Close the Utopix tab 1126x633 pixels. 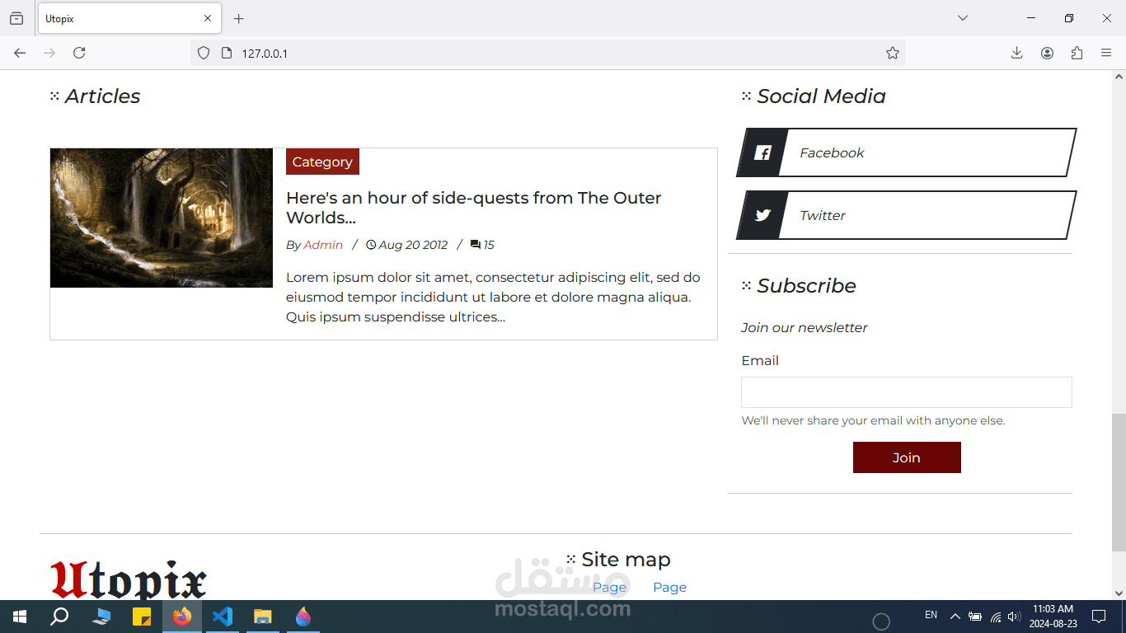click(208, 18)
